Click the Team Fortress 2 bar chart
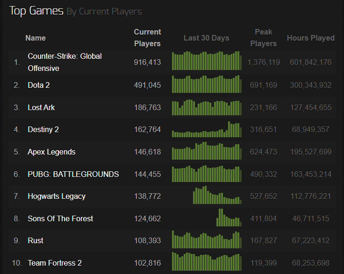The height and width of the screenshot is (274, 344). click(x=207, y=261)
